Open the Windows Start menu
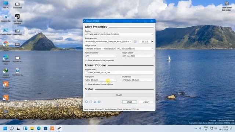 point(5,128)
